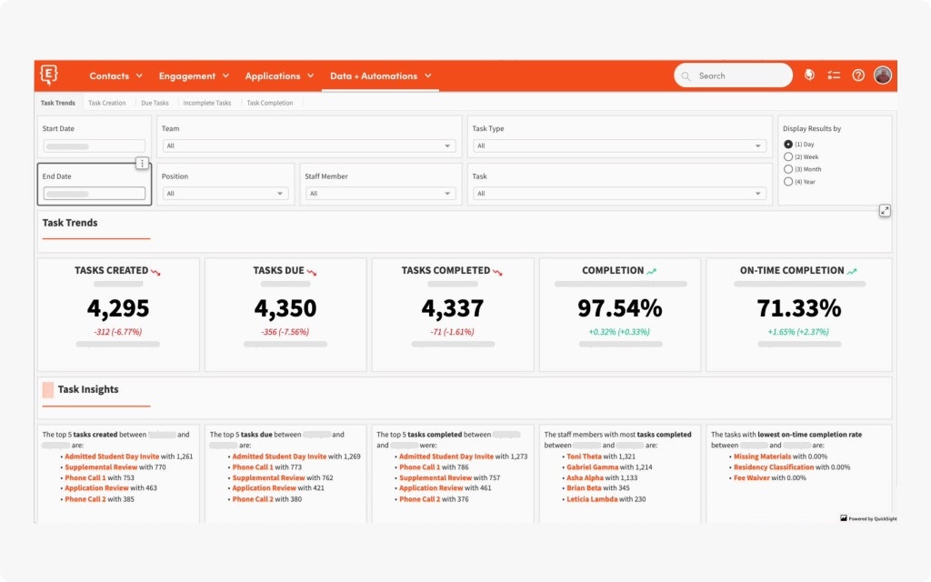This screenshot has width=931, height=582.
Task: Expand the Engagement navigation menu
Action: point(194,76)
